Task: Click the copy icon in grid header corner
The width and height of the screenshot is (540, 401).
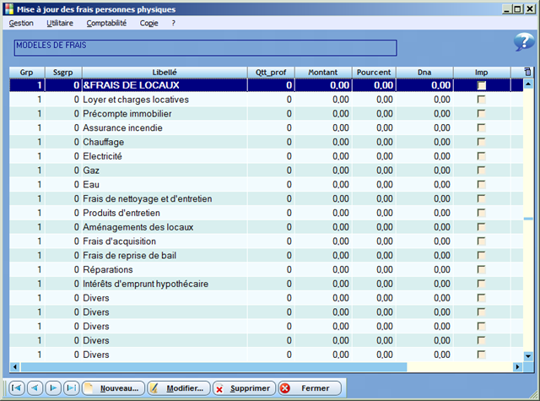Action: point(528,73)
